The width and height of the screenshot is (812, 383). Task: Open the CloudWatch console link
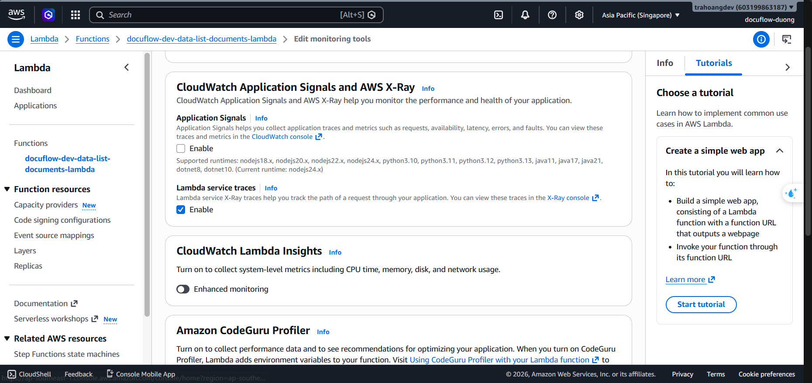282,137
